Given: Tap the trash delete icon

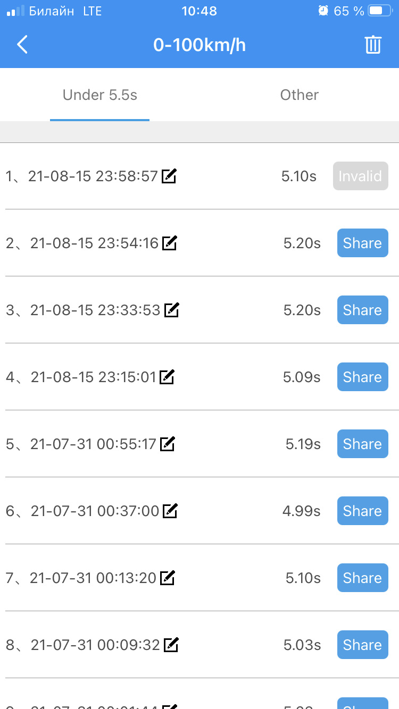Looking at the screenshot, I should 373,45.
